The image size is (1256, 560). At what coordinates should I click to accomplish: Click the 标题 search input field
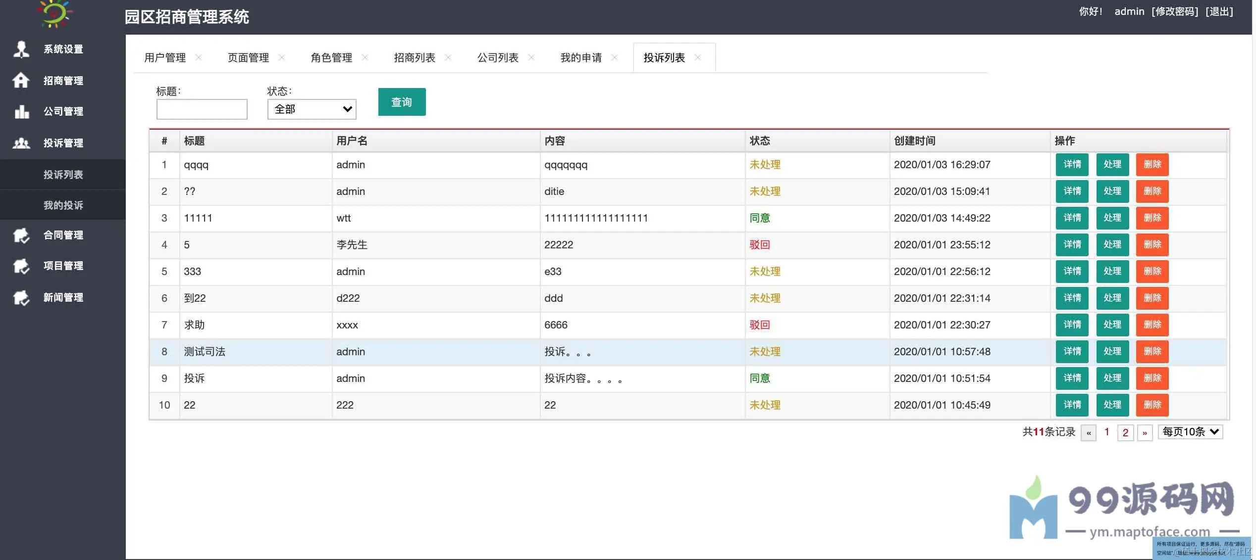(x=202, y=109)
